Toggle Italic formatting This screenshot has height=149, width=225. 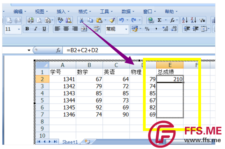tap(36, 29)
